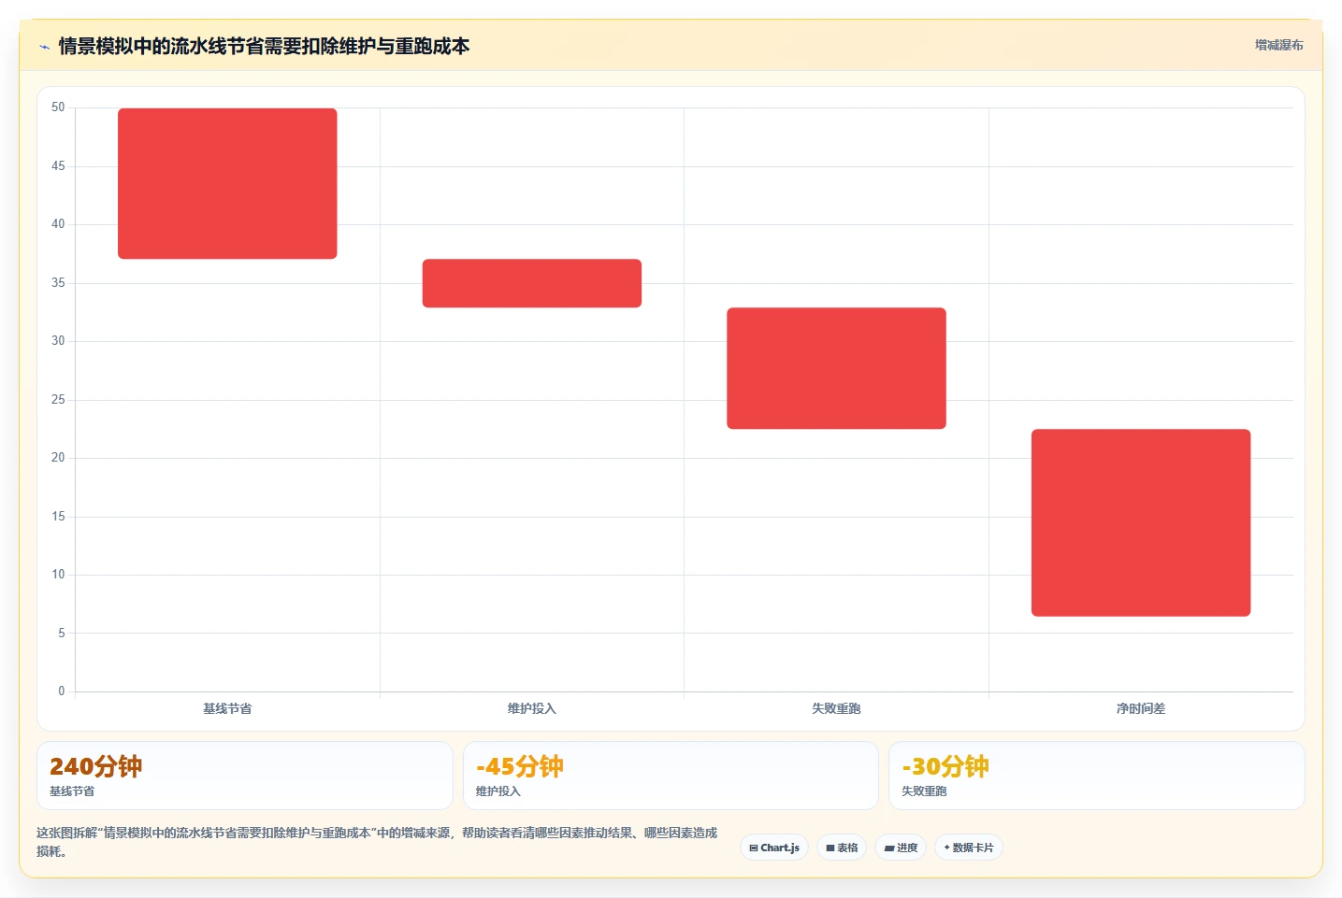Screen dimensions: 1342x898
Task: Click the 基线节省 caption under 240分钟
Action: point(72,791)
